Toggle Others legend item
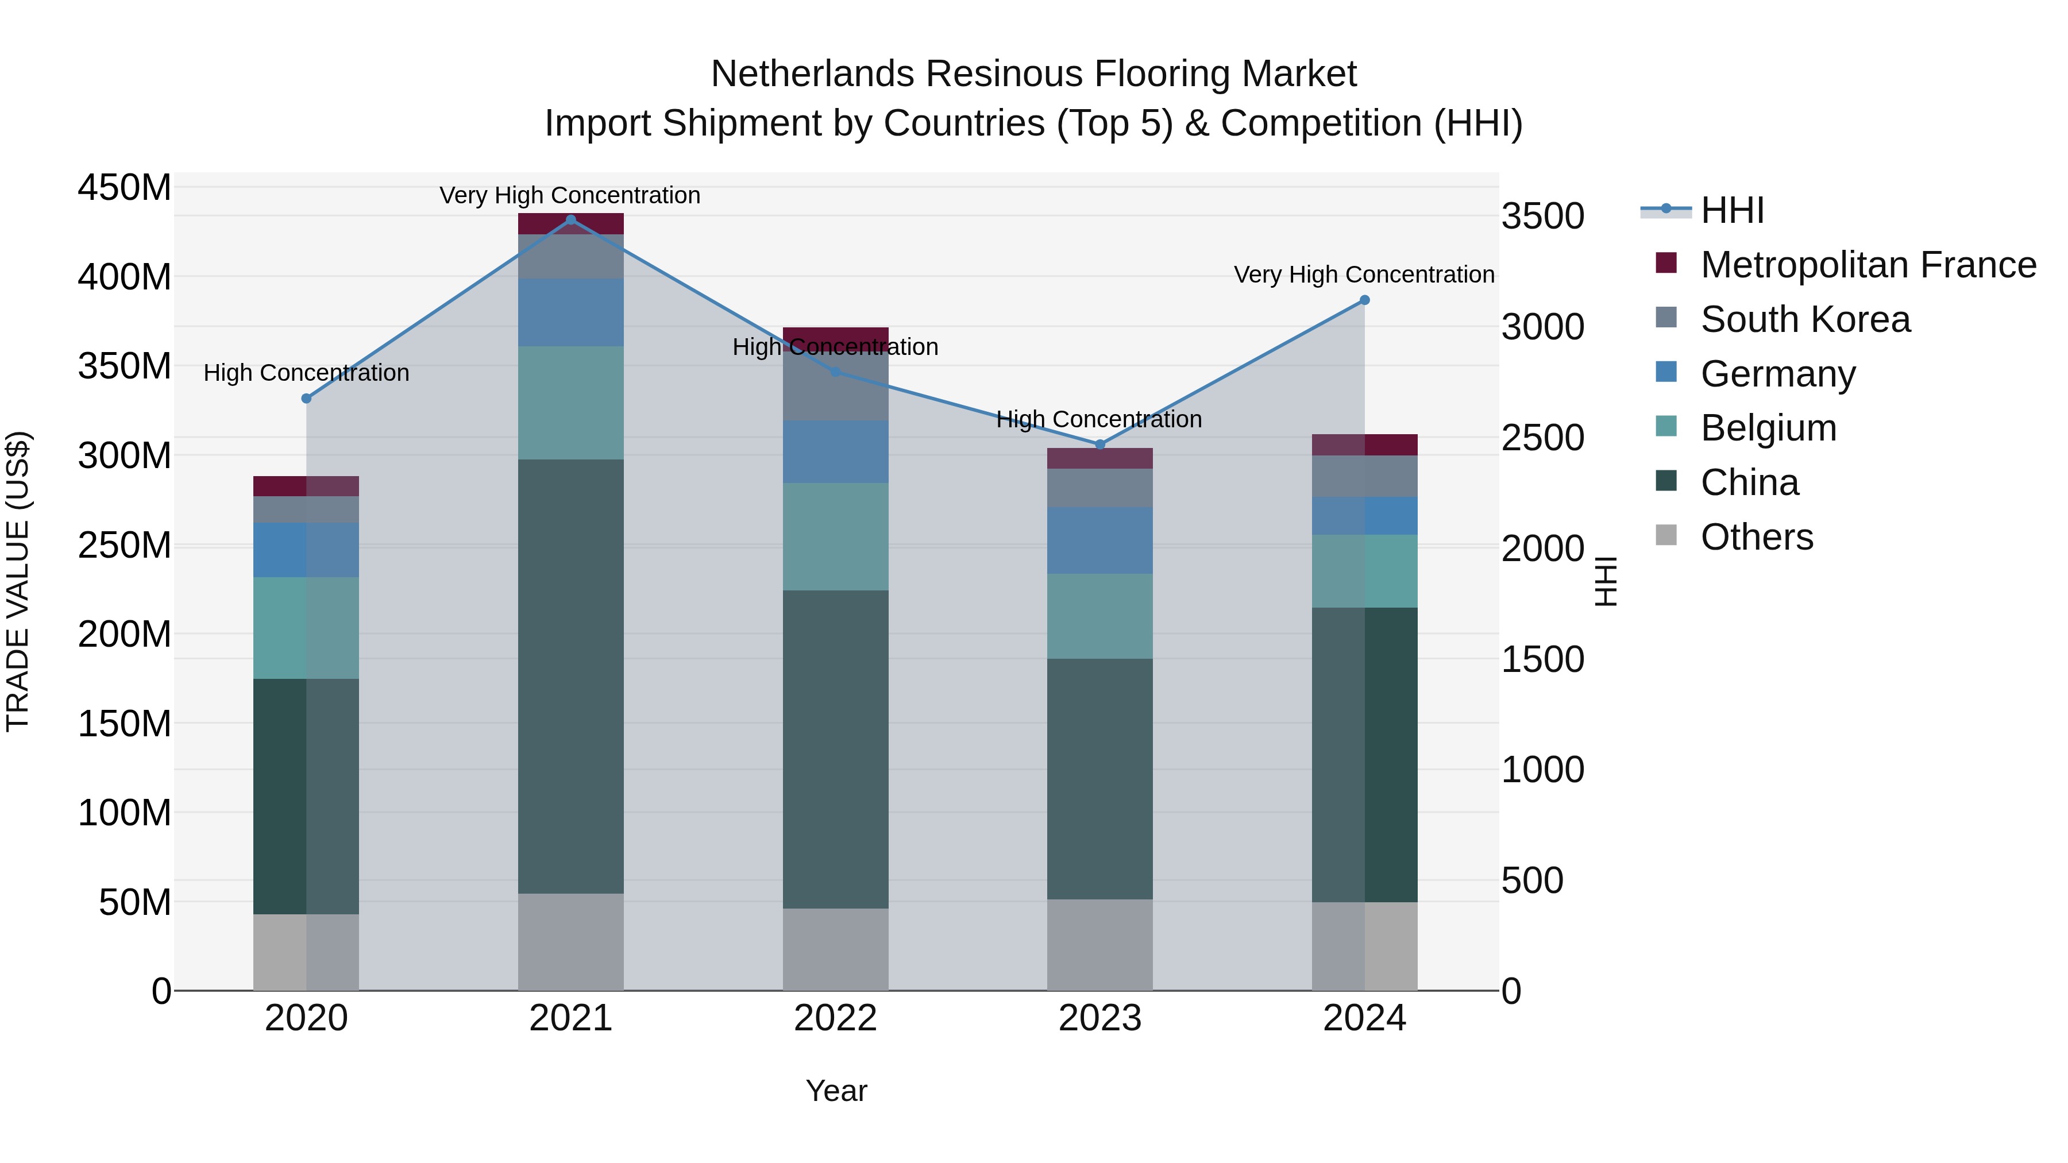This screenshot has width=2068, height=1163. coord(1734,536)
